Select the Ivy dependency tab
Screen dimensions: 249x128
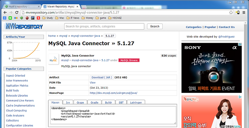68,102
